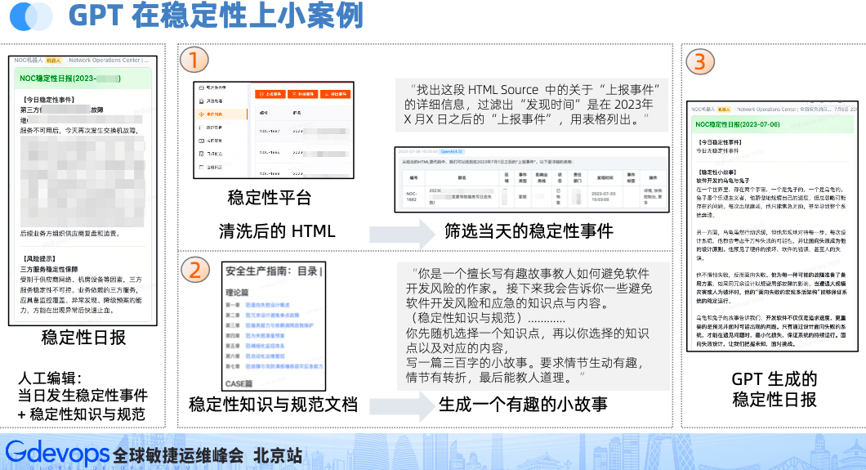Image resolution: width=866 pixels, height=470 pixels.
Task: Click the 编号 column header in the result table
Action: [x=413, y=178]
